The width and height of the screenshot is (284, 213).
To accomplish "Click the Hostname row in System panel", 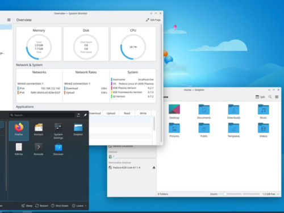I will pos(132,80).
